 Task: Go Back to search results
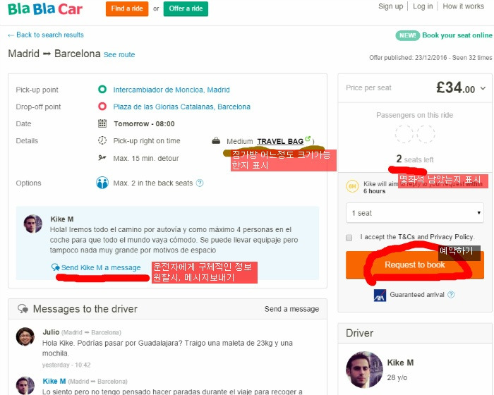(x=46, y=35)
